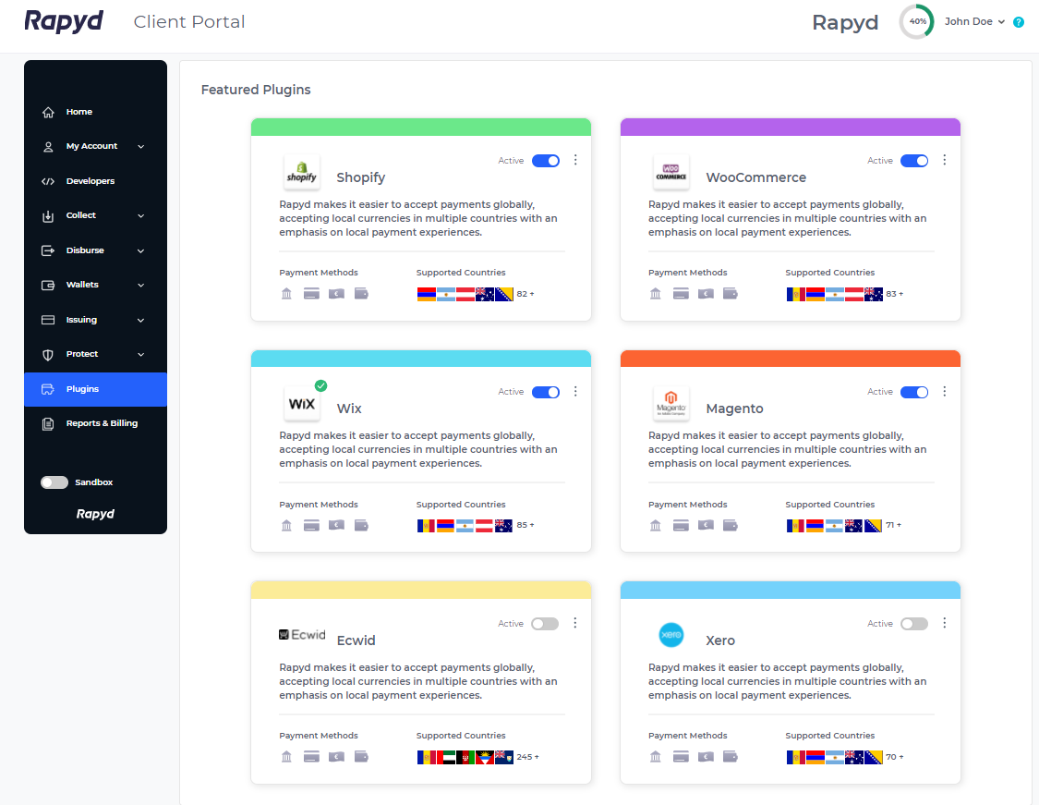
Task: Click the Xero plugin title
Action: 720,640
